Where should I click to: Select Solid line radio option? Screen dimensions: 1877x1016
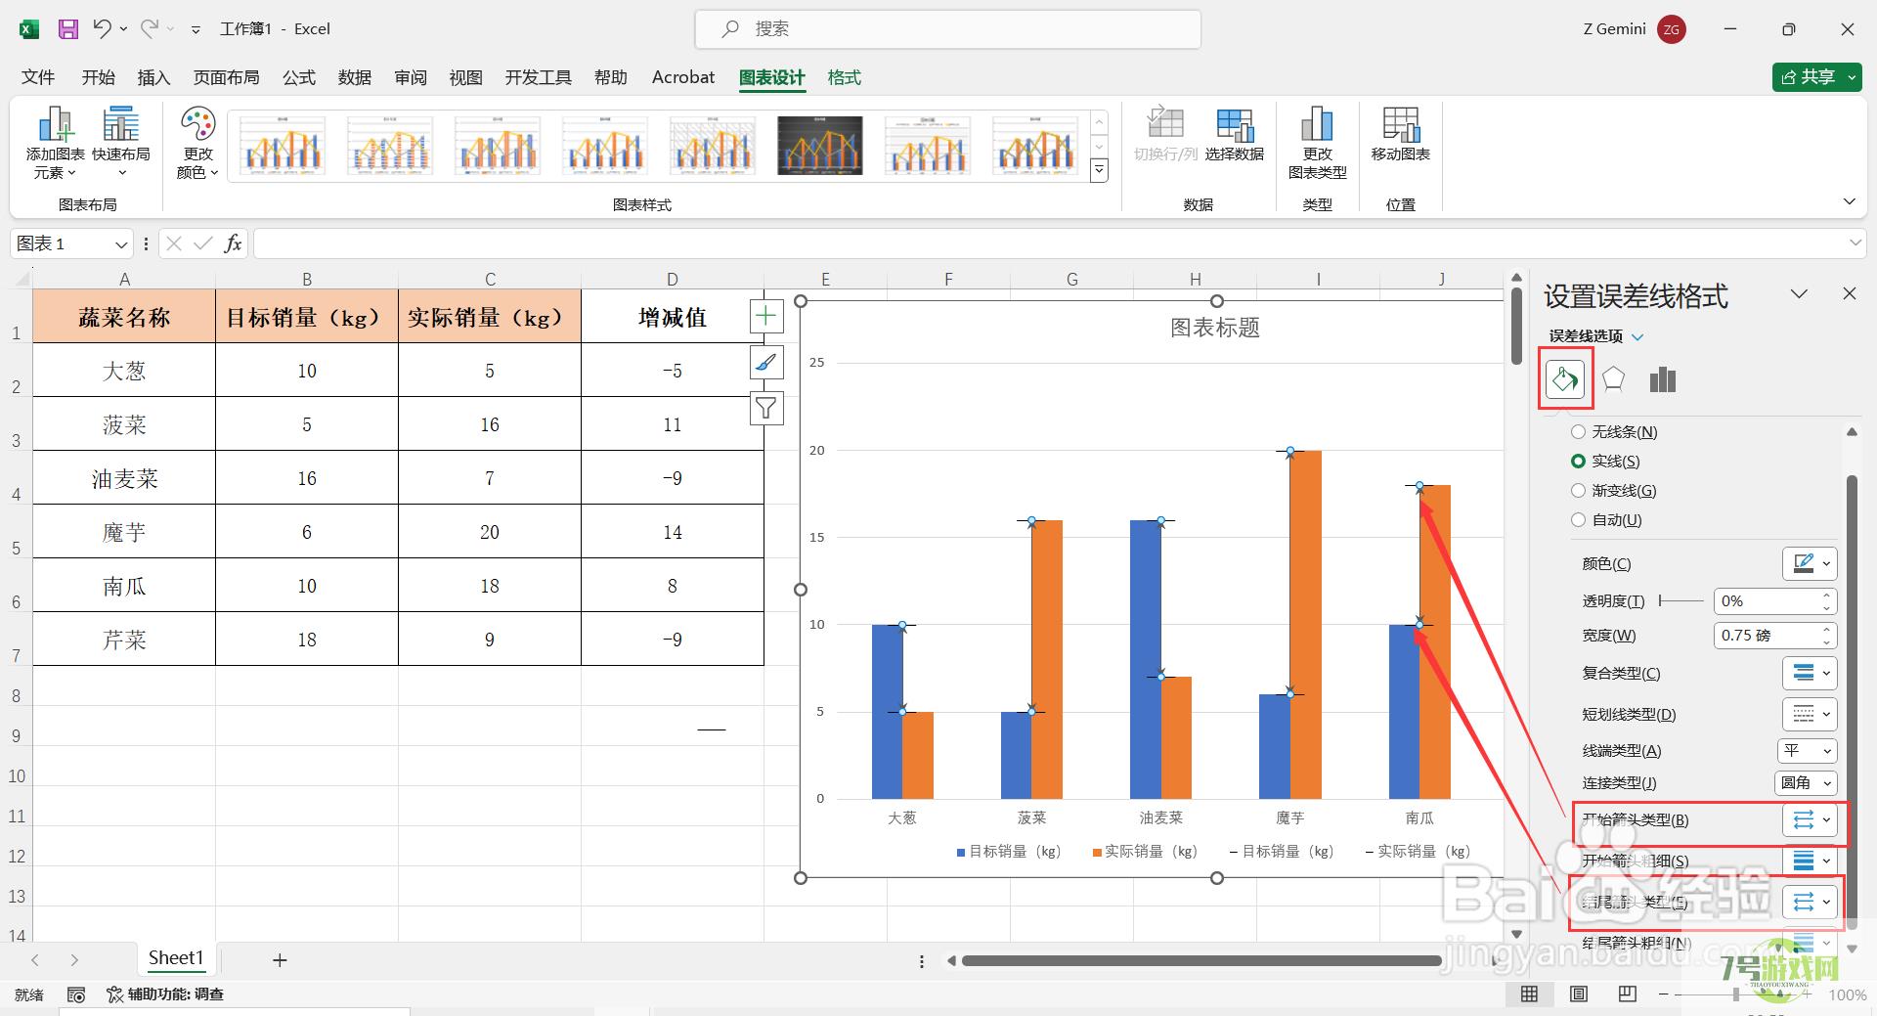point(1578,461)
